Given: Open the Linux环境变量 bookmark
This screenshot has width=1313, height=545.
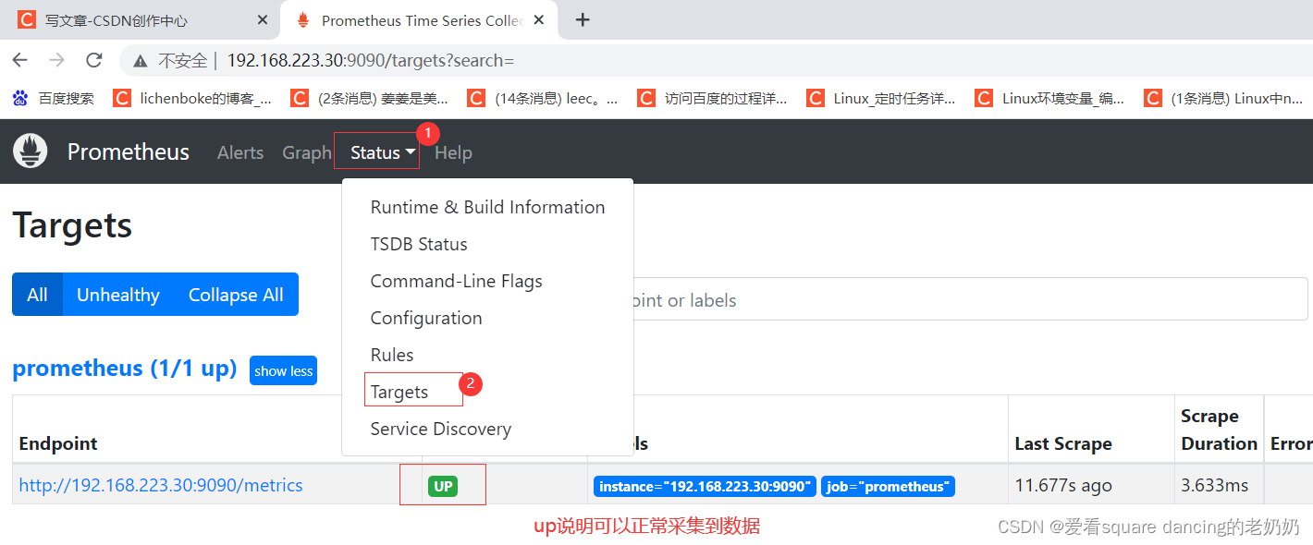Looking at the screenshot, I should click(1050, 98).
